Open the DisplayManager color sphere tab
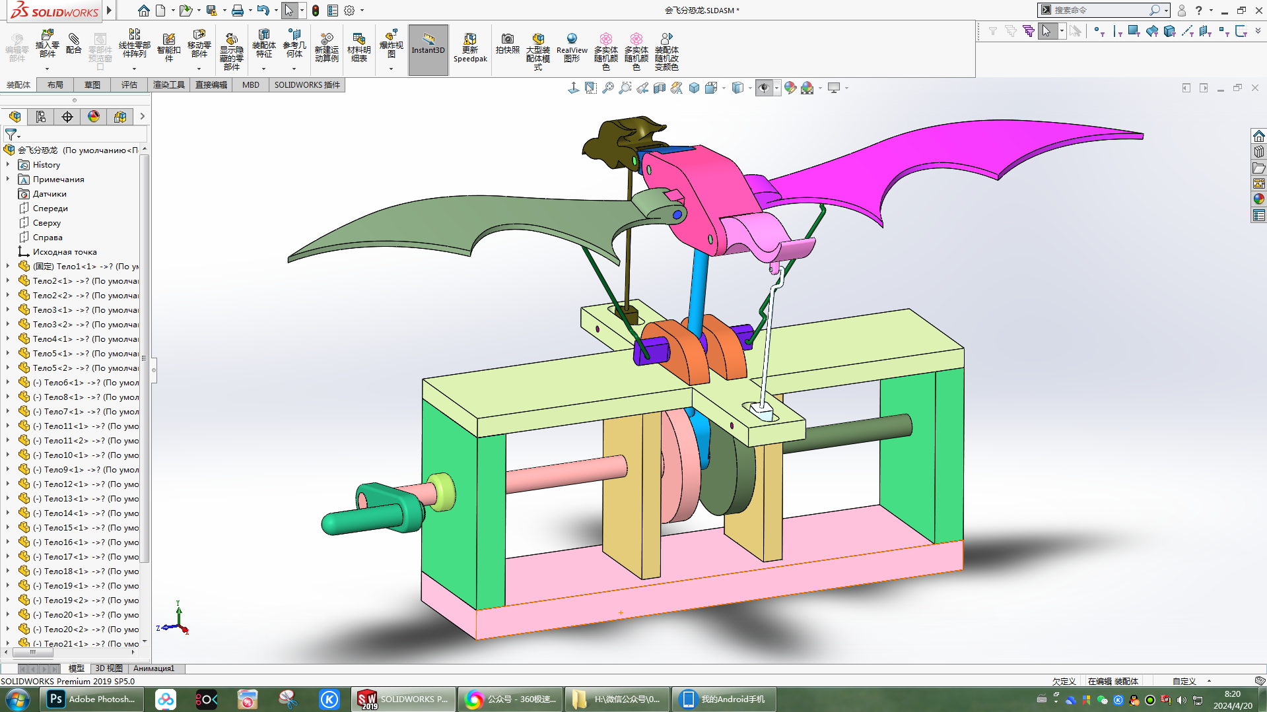This screenshot has height=712, width=1267. (94, 117)
